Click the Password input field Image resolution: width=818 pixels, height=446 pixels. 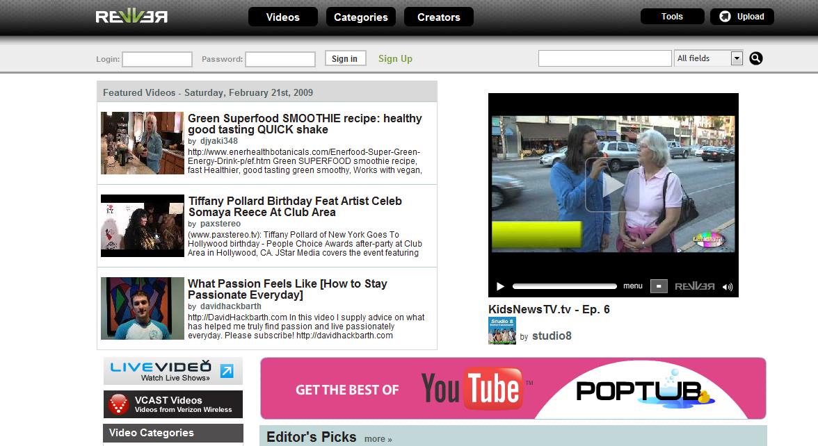click(280, 59)
